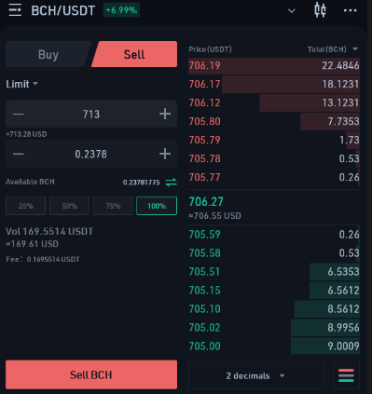Viewport: 372px width, 394px height.
Task: Select the 706.19 ask price row
Action: point(274,65)
